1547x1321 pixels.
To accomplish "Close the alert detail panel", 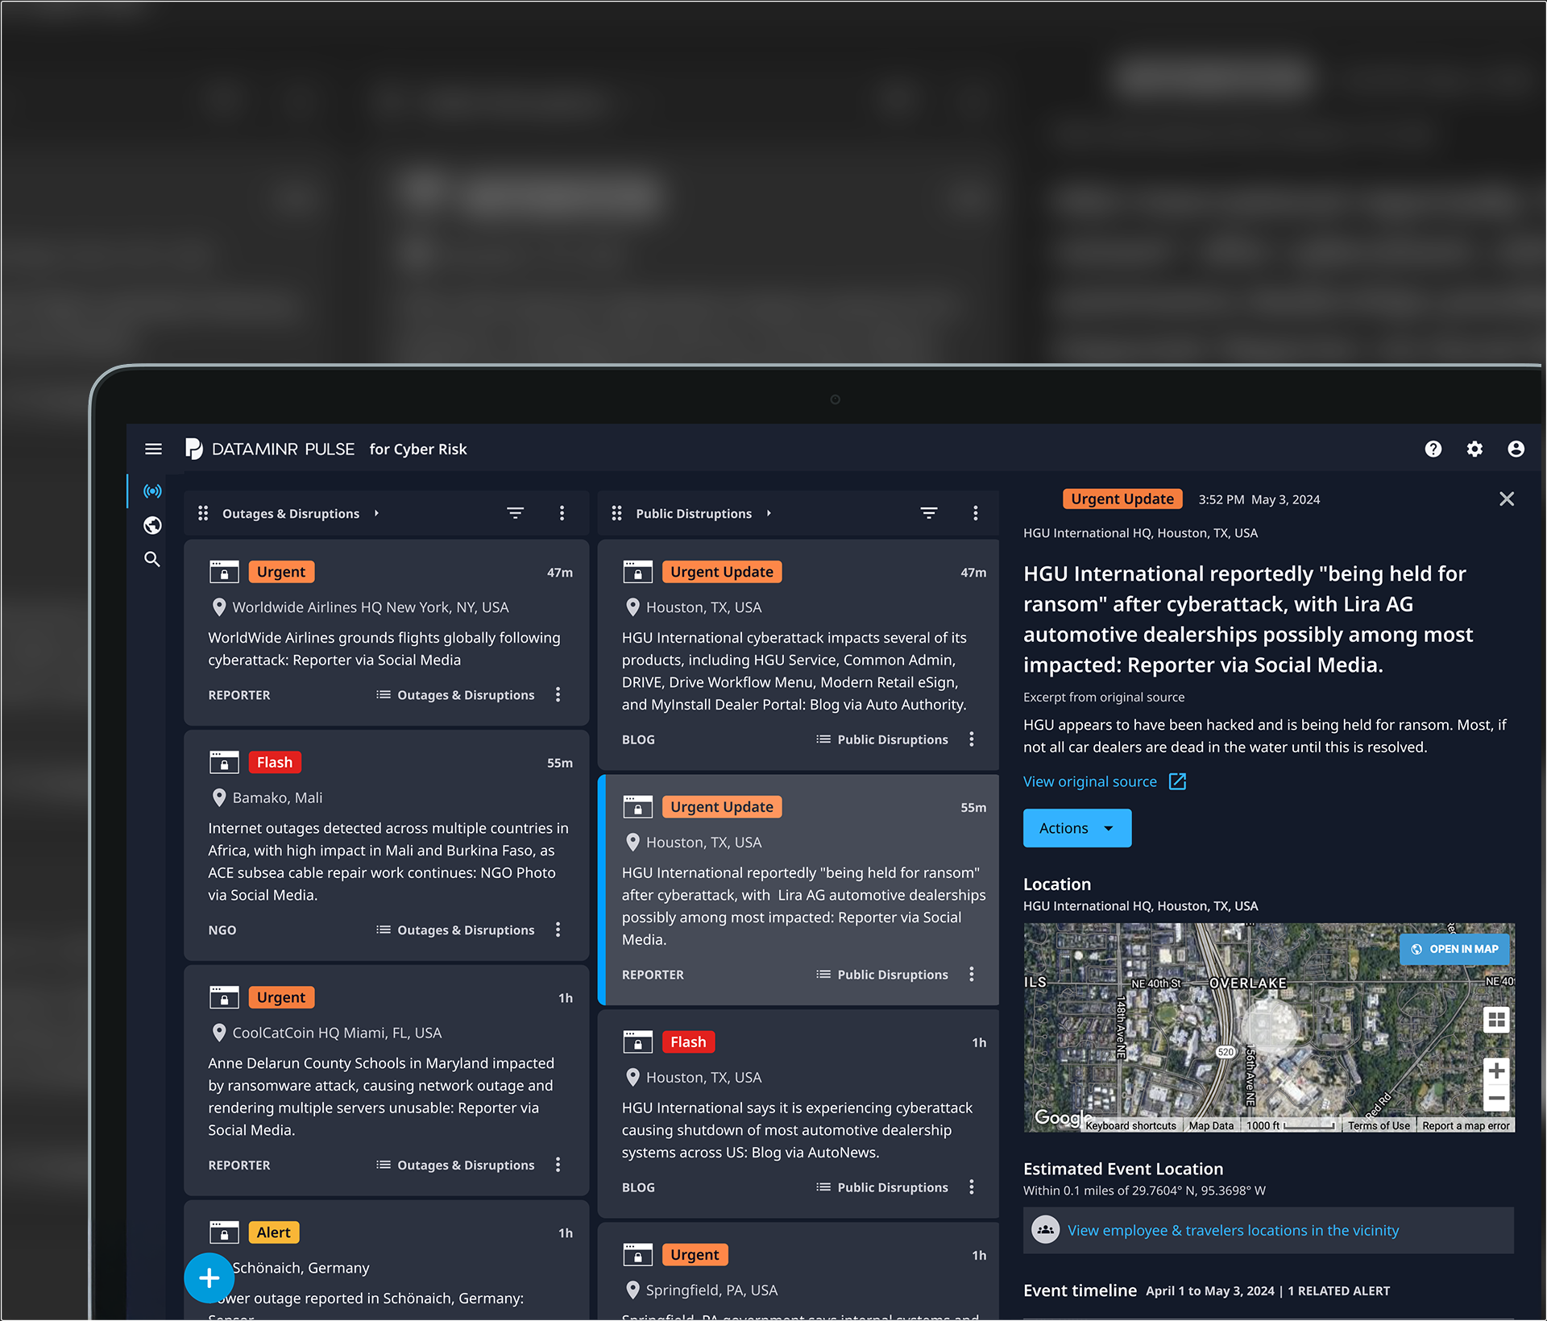I will [1507, 499].
